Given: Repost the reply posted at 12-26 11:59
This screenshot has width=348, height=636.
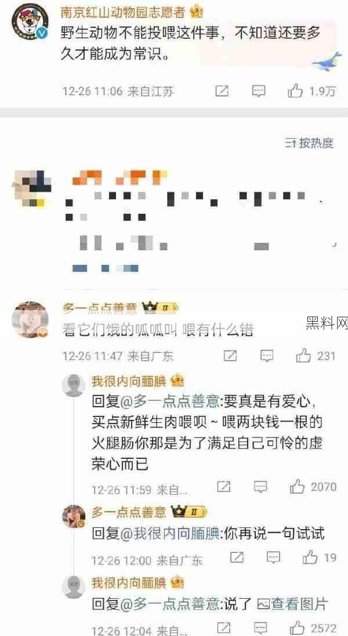Looking at the screenshot, I should (x=224, y=486).
